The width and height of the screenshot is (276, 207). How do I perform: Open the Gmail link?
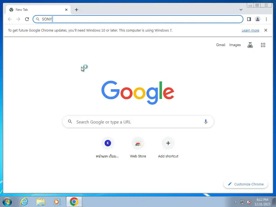click(220, 45)
